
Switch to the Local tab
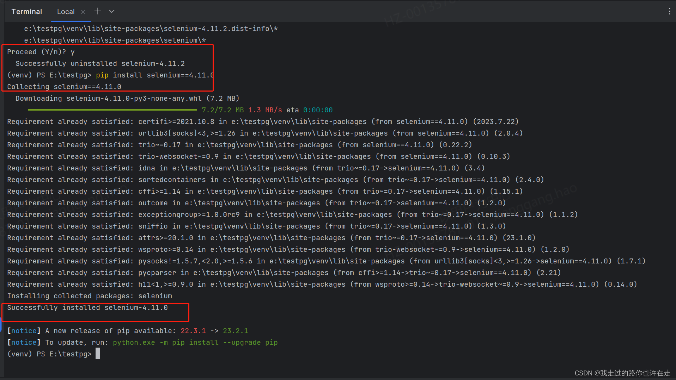point(66,12)
